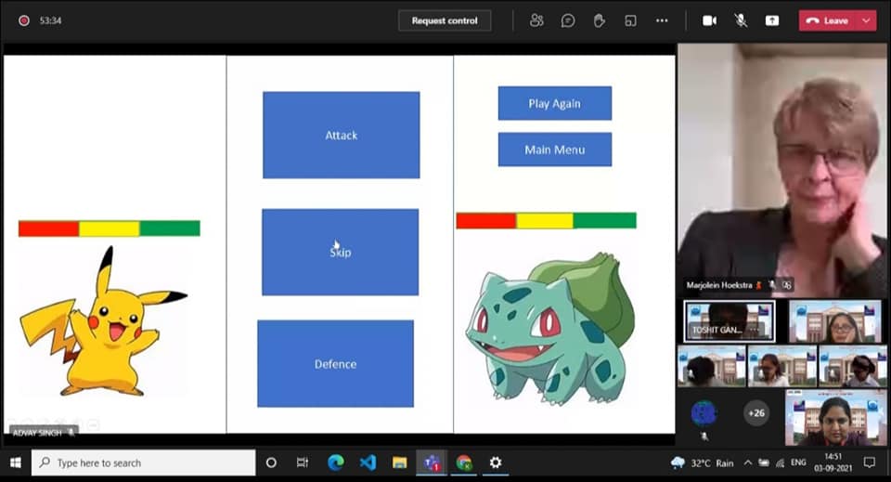Open the participants panel icon
This screenshot has width=891, height=482.
point(536,20)
